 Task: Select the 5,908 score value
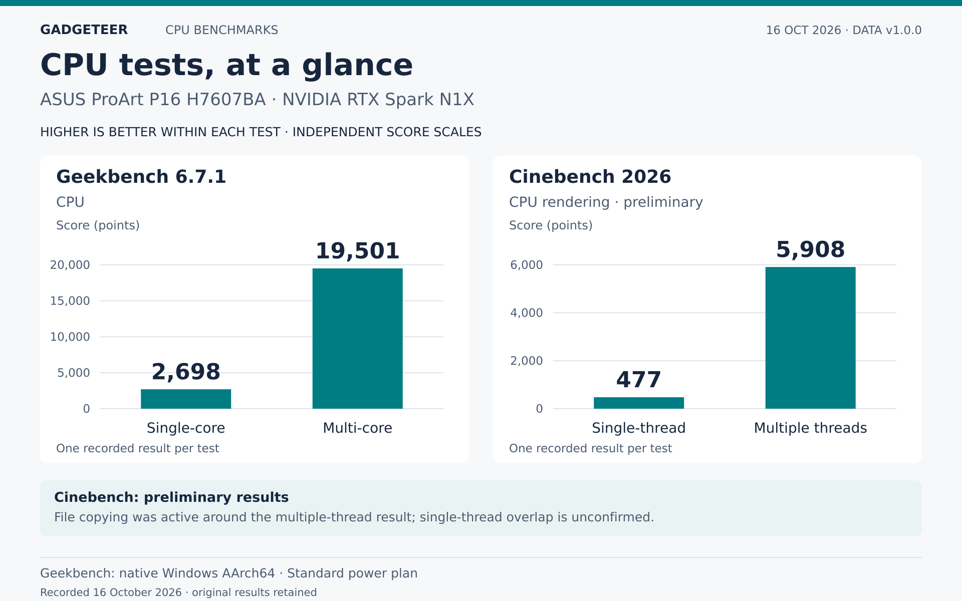coord(810,249)
